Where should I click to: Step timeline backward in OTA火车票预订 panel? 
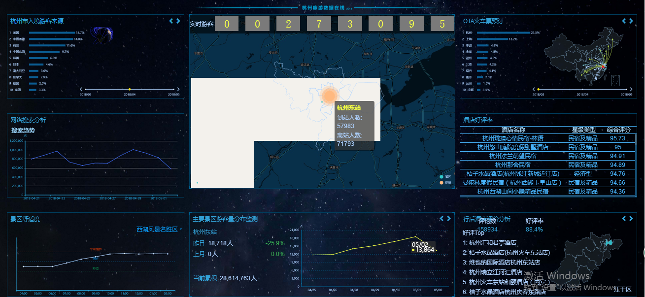(533, 89)
